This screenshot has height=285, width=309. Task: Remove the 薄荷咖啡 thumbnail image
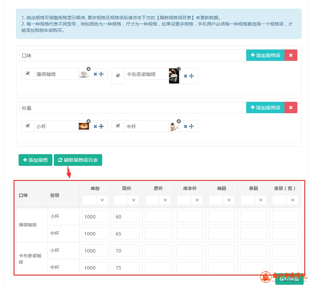click(x=88, y=69)
